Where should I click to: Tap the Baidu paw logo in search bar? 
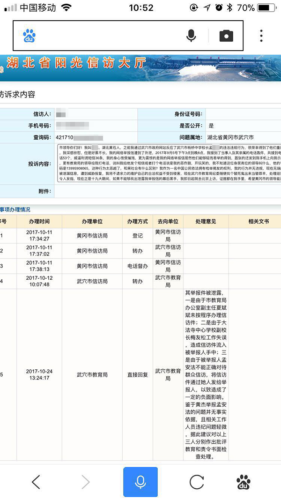[x=30, y=36]
